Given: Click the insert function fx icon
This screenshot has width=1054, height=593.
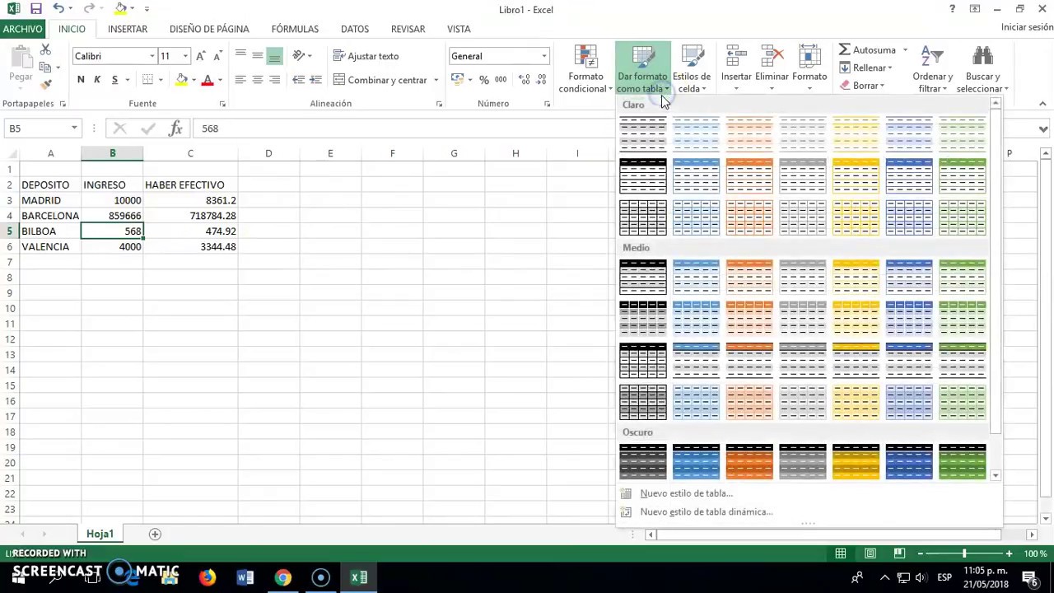Looking at the screenshot, I should [x=175, y=128].
